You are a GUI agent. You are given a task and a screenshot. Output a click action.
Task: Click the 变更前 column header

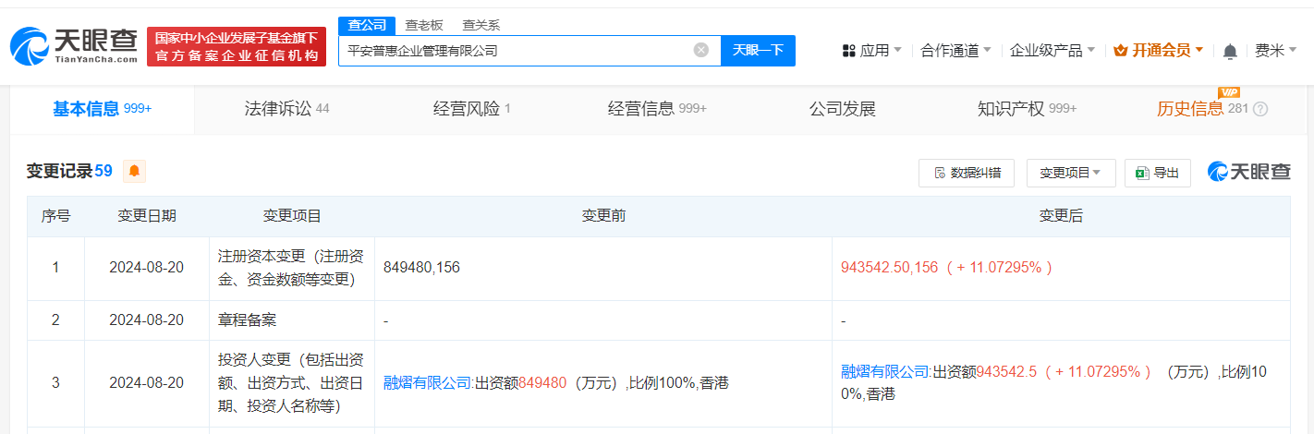tap(603, 216)
